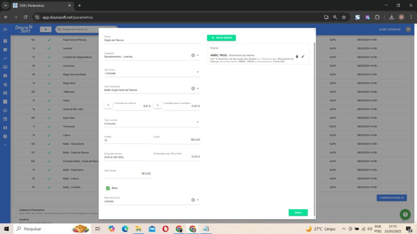The image size is (417, 234).
Task: Click the green help question mark button
Action: click(405, 214)
